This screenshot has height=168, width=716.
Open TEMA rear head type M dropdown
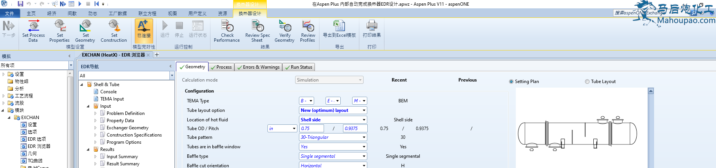click(x=360, y=101)
